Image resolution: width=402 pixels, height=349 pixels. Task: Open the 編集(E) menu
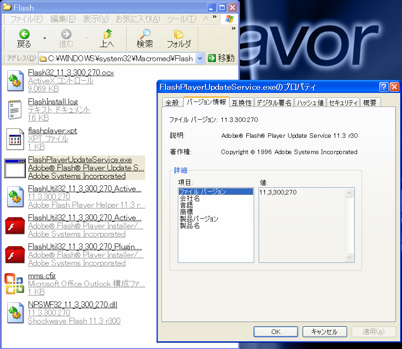coord(63,19)
